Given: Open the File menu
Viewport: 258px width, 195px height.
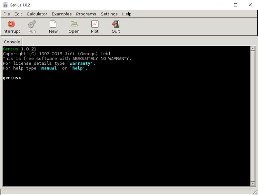Looking at the screenshot, I should [6, 14].
